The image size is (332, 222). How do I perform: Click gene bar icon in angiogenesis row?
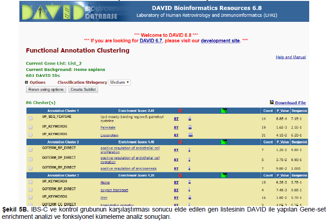[189, 168]
